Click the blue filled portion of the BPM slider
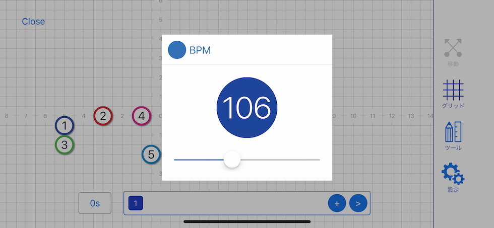This screenshot has width=494, height=228. click(198, 160)
